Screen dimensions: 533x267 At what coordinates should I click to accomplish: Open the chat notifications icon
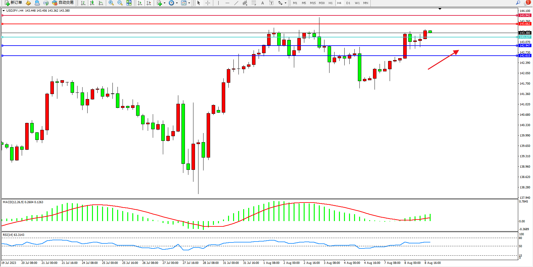click(x=527, y=3)
